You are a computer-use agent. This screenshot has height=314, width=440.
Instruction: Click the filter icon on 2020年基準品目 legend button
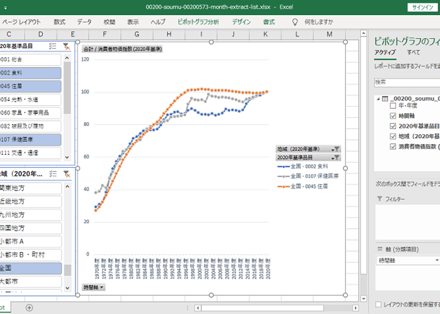[x=336, y=157]
